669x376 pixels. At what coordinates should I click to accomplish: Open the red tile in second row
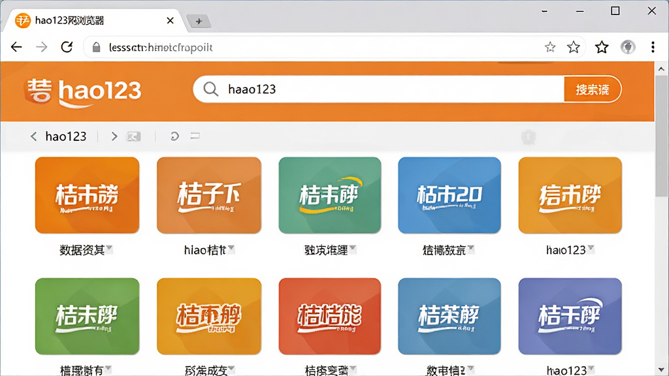pos(330,317)
